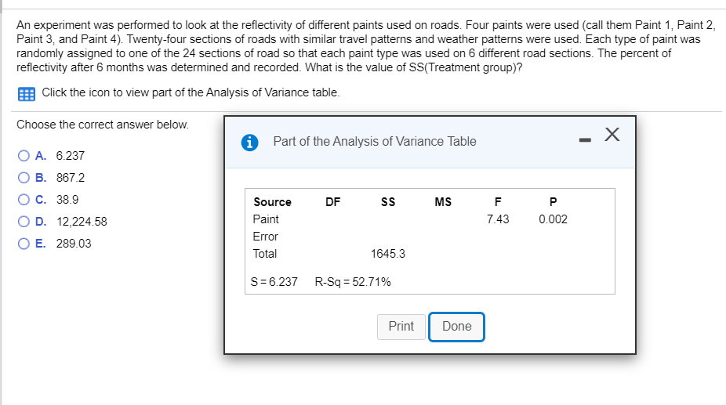Click the R-Sq = 52.71% text
Viewport: 726px width, 405px height.
tap(353, 281)
